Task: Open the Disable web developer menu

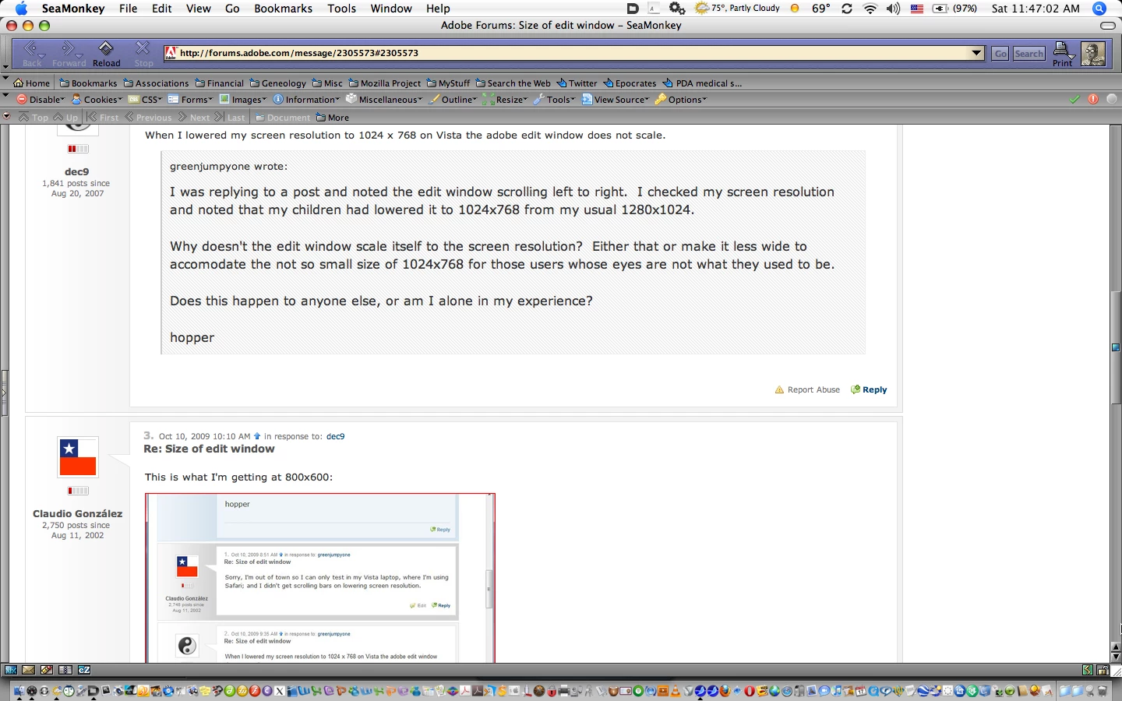Action: 41,100
